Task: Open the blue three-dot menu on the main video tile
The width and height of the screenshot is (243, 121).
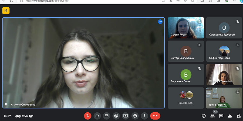Action: (x=160, y=22)
